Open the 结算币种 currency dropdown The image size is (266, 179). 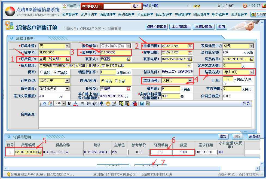(x=190, y=81)
